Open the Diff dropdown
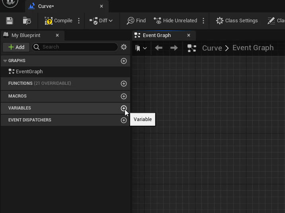 coord(101,21)
